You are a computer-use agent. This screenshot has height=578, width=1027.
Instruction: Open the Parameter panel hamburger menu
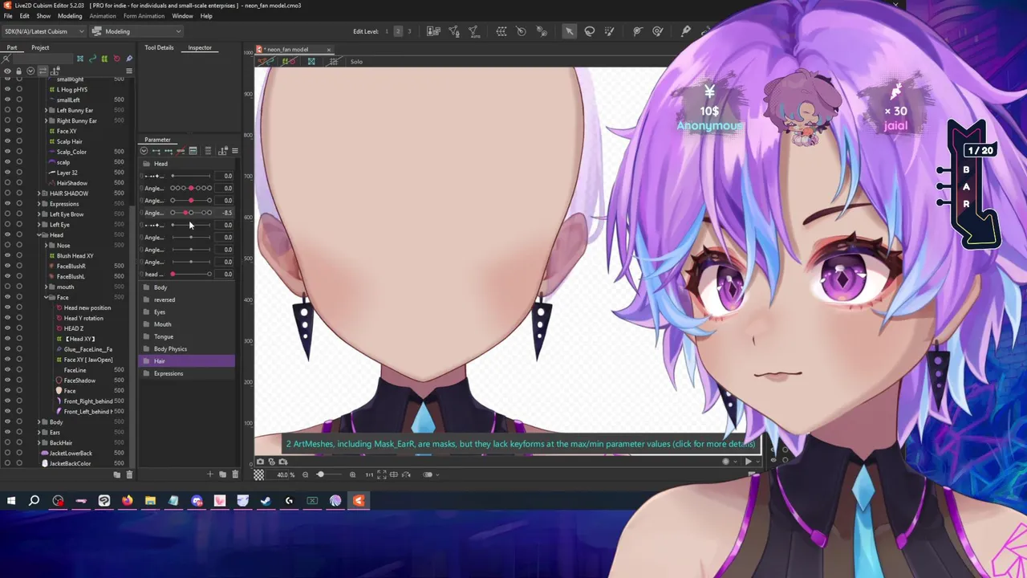pos(235,151)
